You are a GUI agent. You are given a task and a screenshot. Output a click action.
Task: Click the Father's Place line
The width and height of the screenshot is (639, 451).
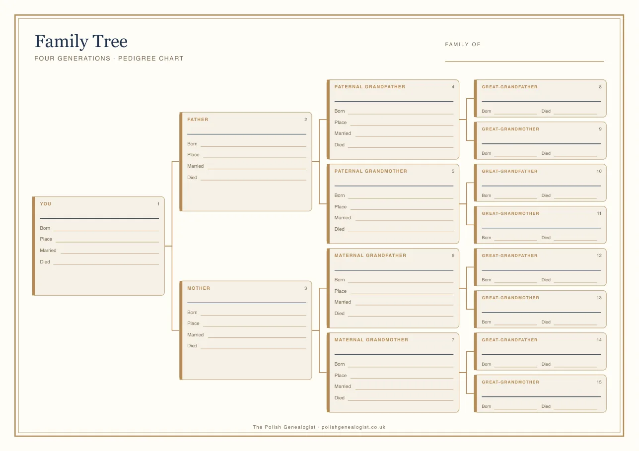tap(254, 157)
